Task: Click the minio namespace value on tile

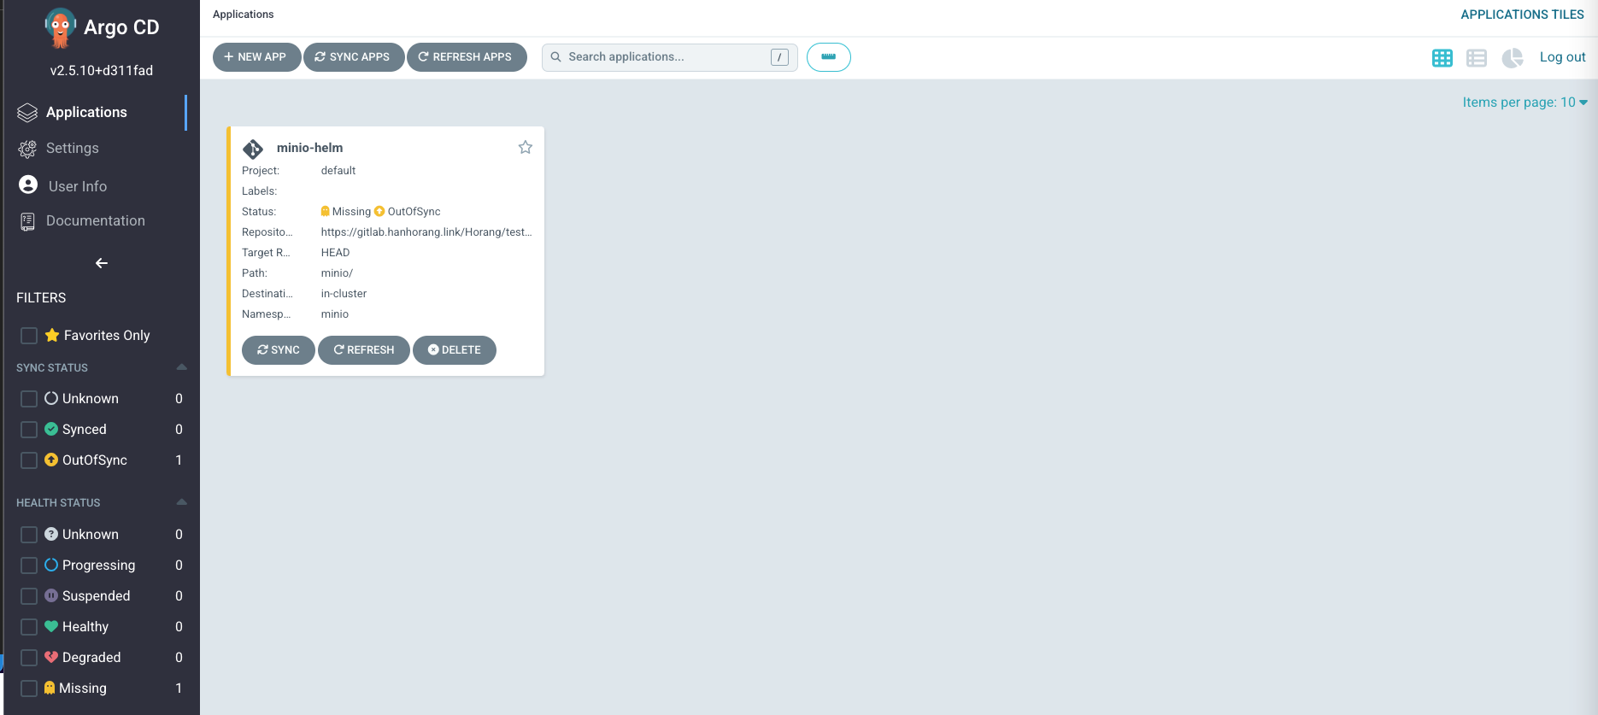Action: (x=335, y=314)
